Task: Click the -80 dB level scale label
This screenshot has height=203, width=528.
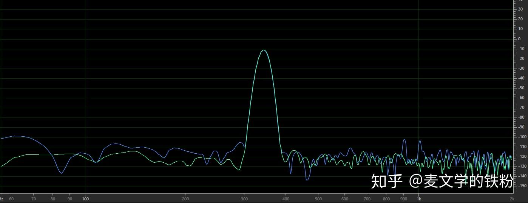Action: click(x=521, y=117)
